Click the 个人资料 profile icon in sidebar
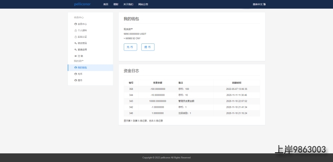This screenshot has height=162, width=333. pyautogui.click(x=76, y=31)
